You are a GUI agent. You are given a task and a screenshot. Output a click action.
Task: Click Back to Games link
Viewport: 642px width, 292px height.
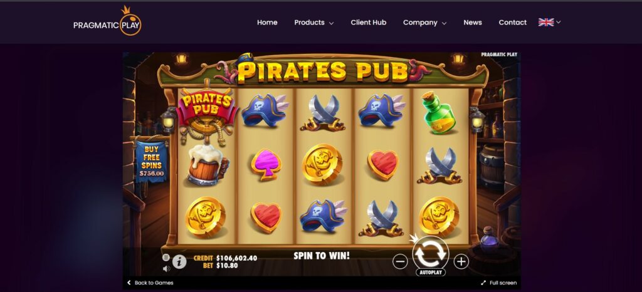click(x=150, y=283)
